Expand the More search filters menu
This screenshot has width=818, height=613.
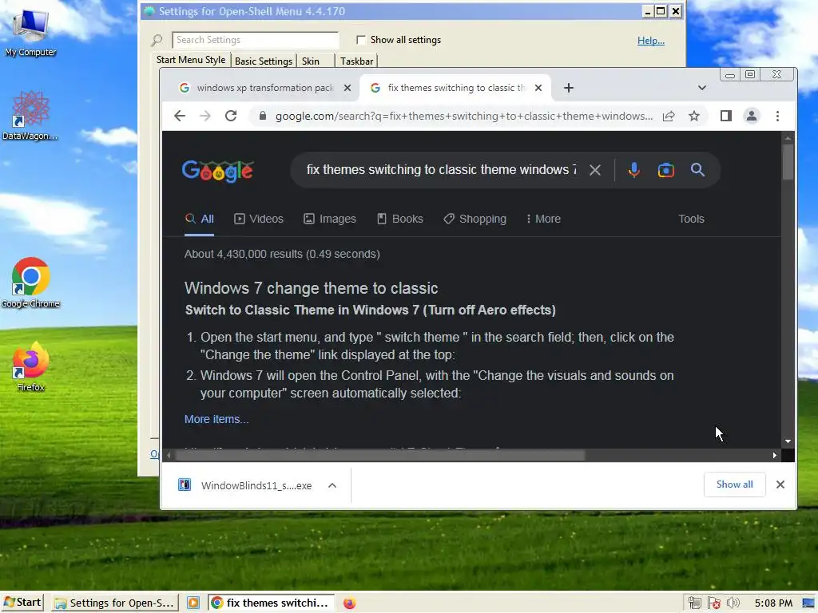click(543, 219)
